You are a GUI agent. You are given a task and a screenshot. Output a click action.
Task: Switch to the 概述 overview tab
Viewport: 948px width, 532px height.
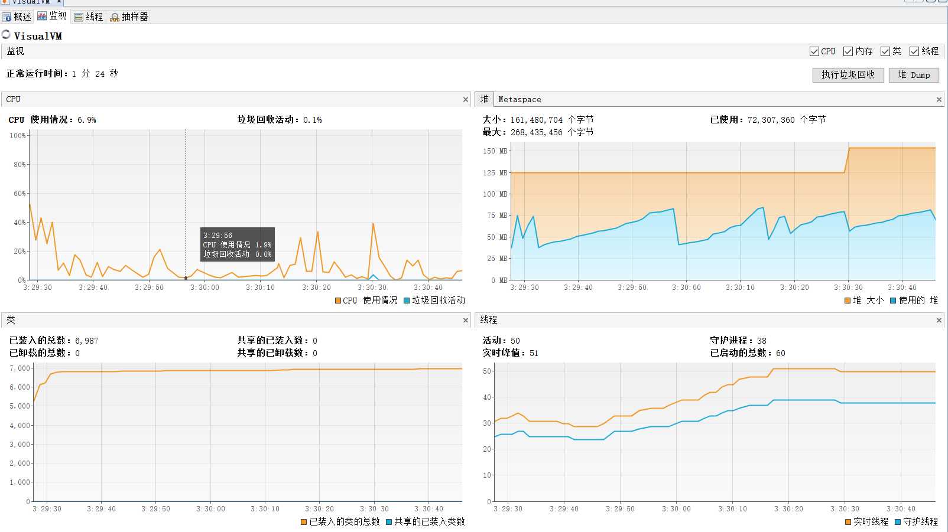click(17, 17)
